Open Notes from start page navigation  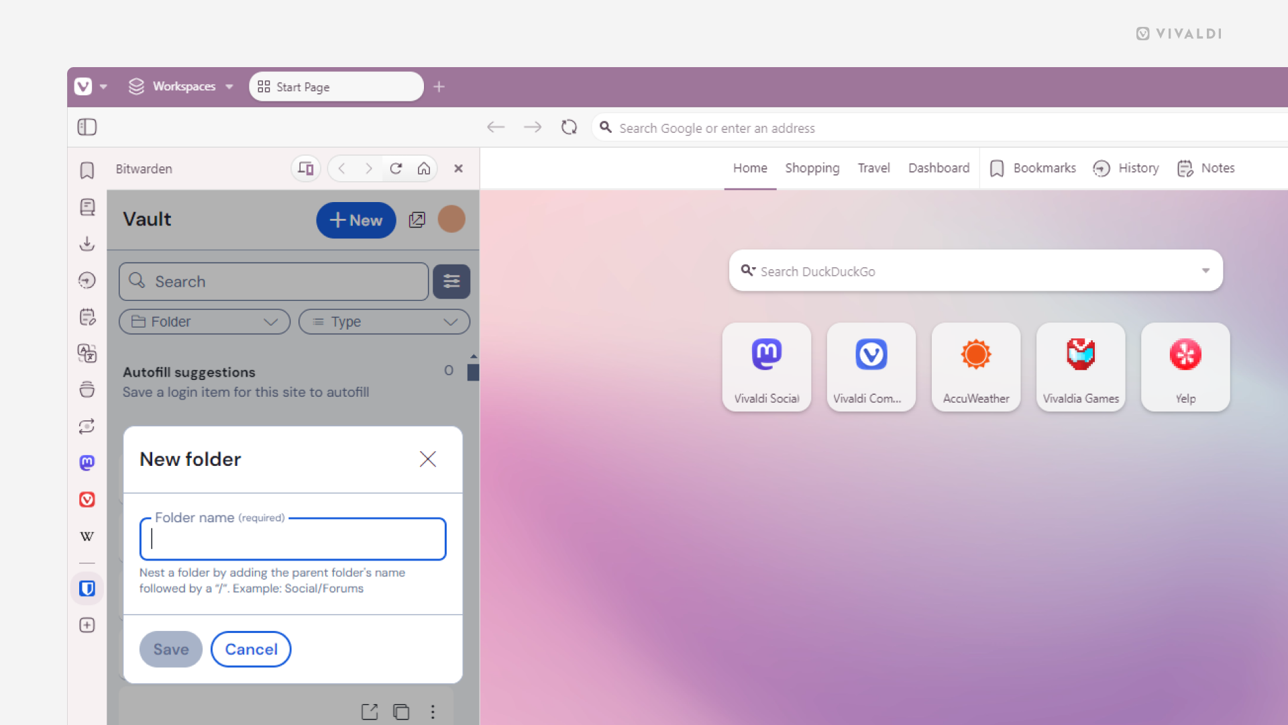(1206, 168)
